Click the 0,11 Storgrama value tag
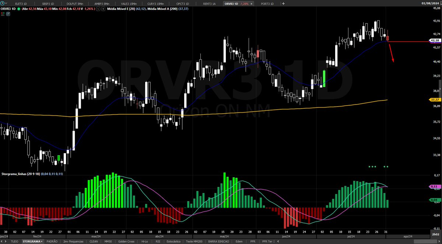442x244 pixels. pyautogui.click(x=435, y=187)
